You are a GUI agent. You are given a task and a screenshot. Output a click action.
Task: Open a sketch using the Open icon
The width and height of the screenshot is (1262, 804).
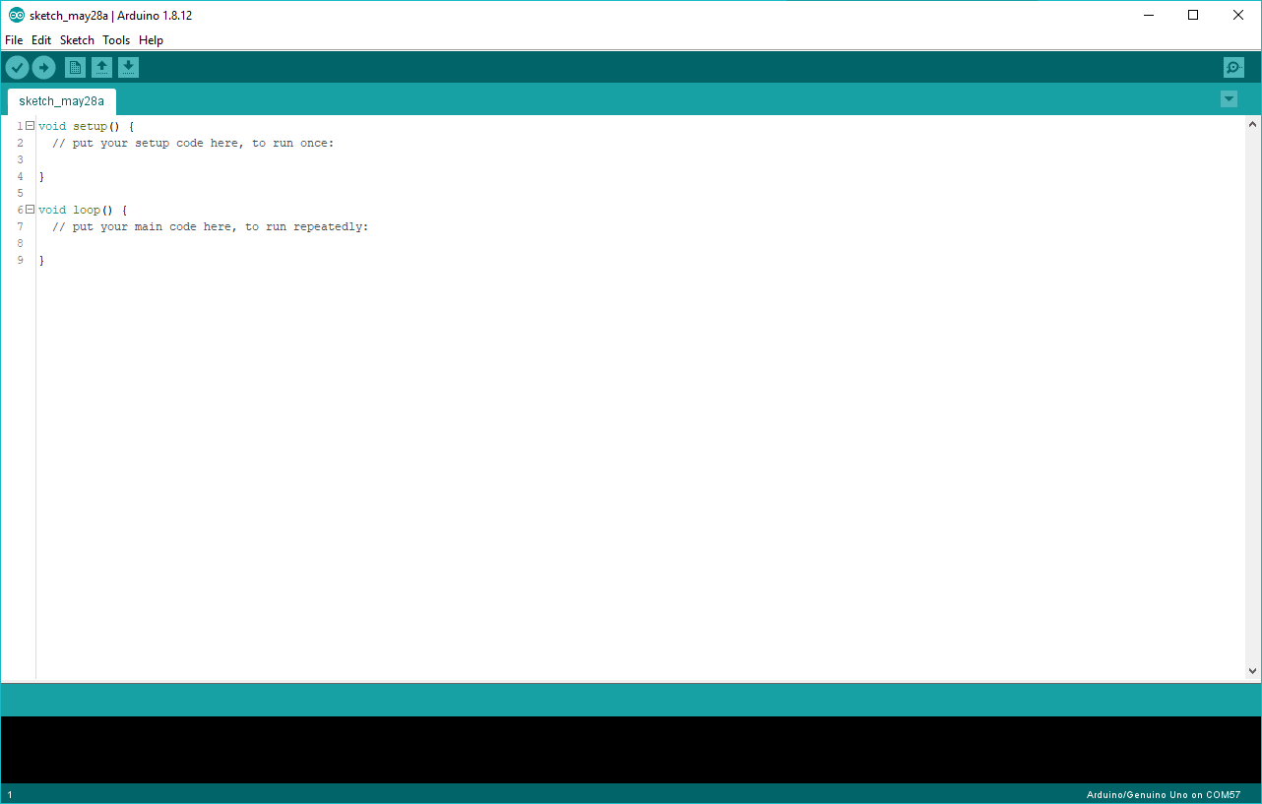click(x=102, y=67)
